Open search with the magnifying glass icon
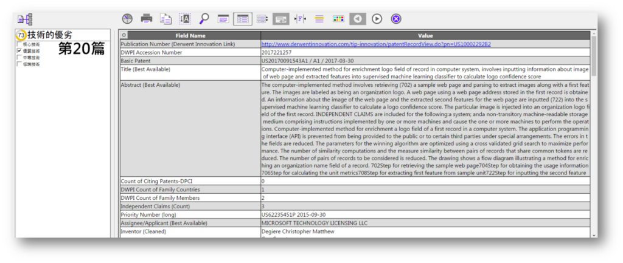The image size is (623, 263). click(x=204, y=19)
